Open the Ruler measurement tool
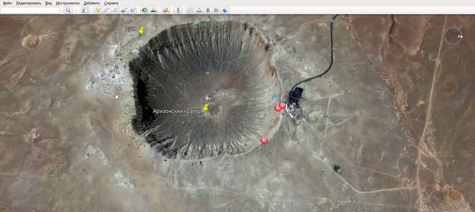Image resolution: width=475 pixels, height=212 pixels. click(x=178, y=10)
